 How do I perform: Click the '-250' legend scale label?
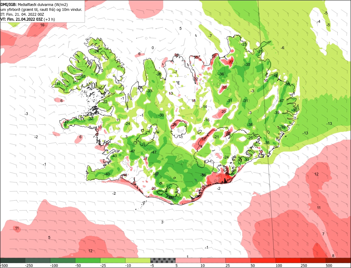coord(29,266)
